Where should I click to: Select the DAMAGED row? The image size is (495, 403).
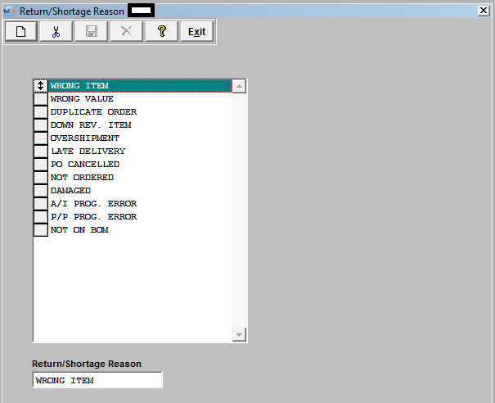click(x=140, y=191)
